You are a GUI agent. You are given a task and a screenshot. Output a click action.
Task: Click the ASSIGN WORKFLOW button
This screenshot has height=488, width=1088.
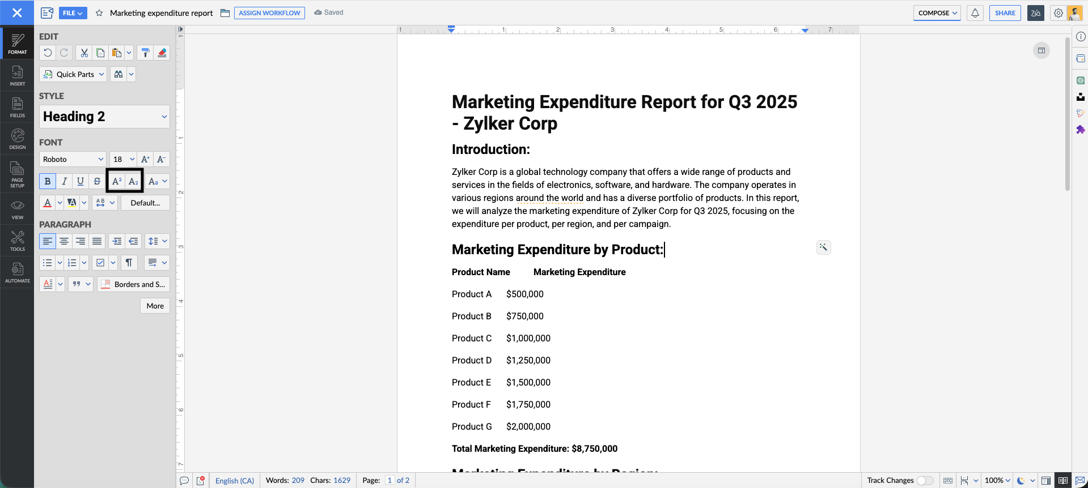(x=269, y=13)
